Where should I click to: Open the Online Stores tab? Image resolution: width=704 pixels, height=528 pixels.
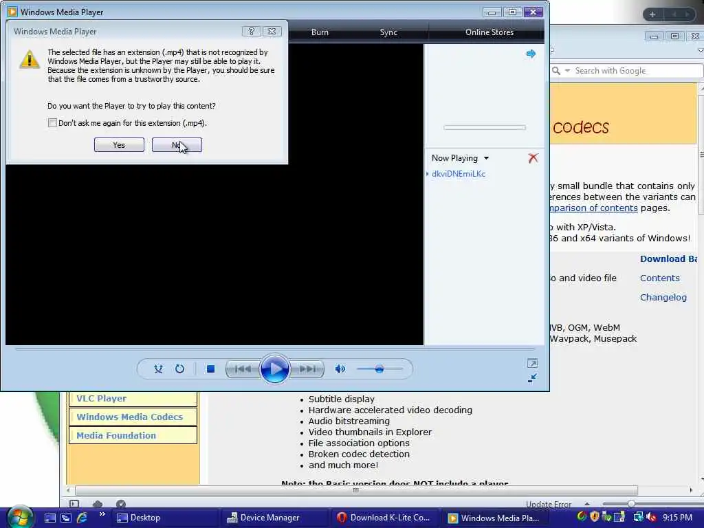coord(489,32)
